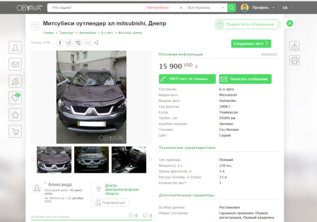Image resolution: width=317 pixels, height=222 pixels.
Task: Expand the Профиль dropdown menu
Action: 263,8
